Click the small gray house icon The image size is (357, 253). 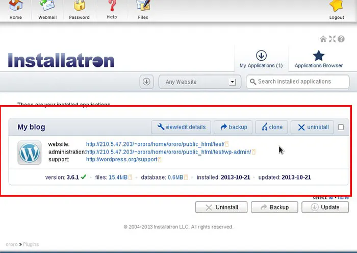[323, 39]
